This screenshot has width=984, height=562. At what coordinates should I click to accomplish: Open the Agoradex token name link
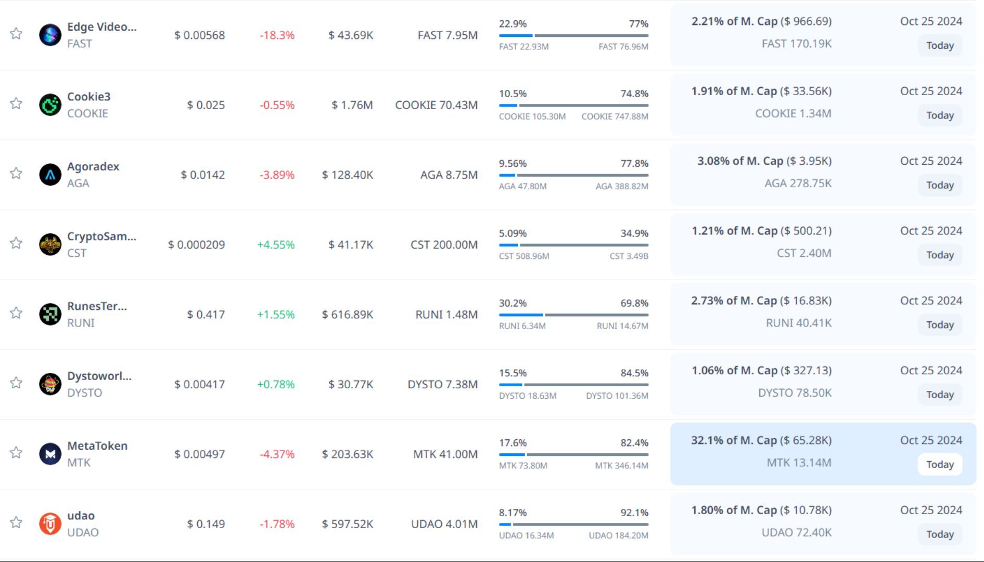click(93, 166)
